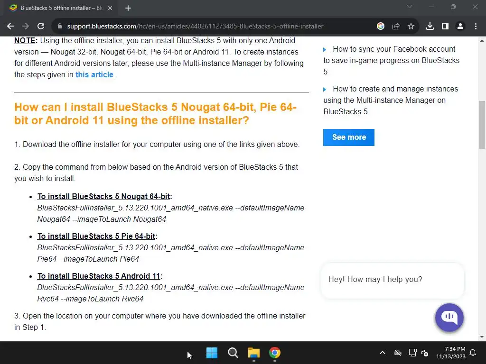Open Windows taskbar Search
The height and width of the screenshot is (364, 486).
click(x=233, y=353)
